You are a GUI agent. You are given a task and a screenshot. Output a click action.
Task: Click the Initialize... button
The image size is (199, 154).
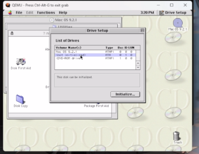(x=125, y=94)
